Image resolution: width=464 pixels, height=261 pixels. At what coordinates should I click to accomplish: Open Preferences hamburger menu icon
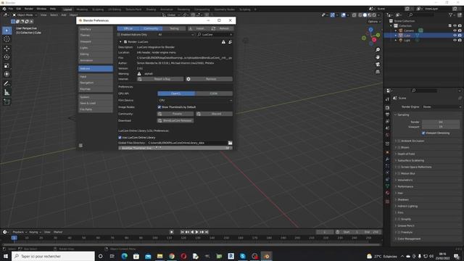click(x=80, y=145)
